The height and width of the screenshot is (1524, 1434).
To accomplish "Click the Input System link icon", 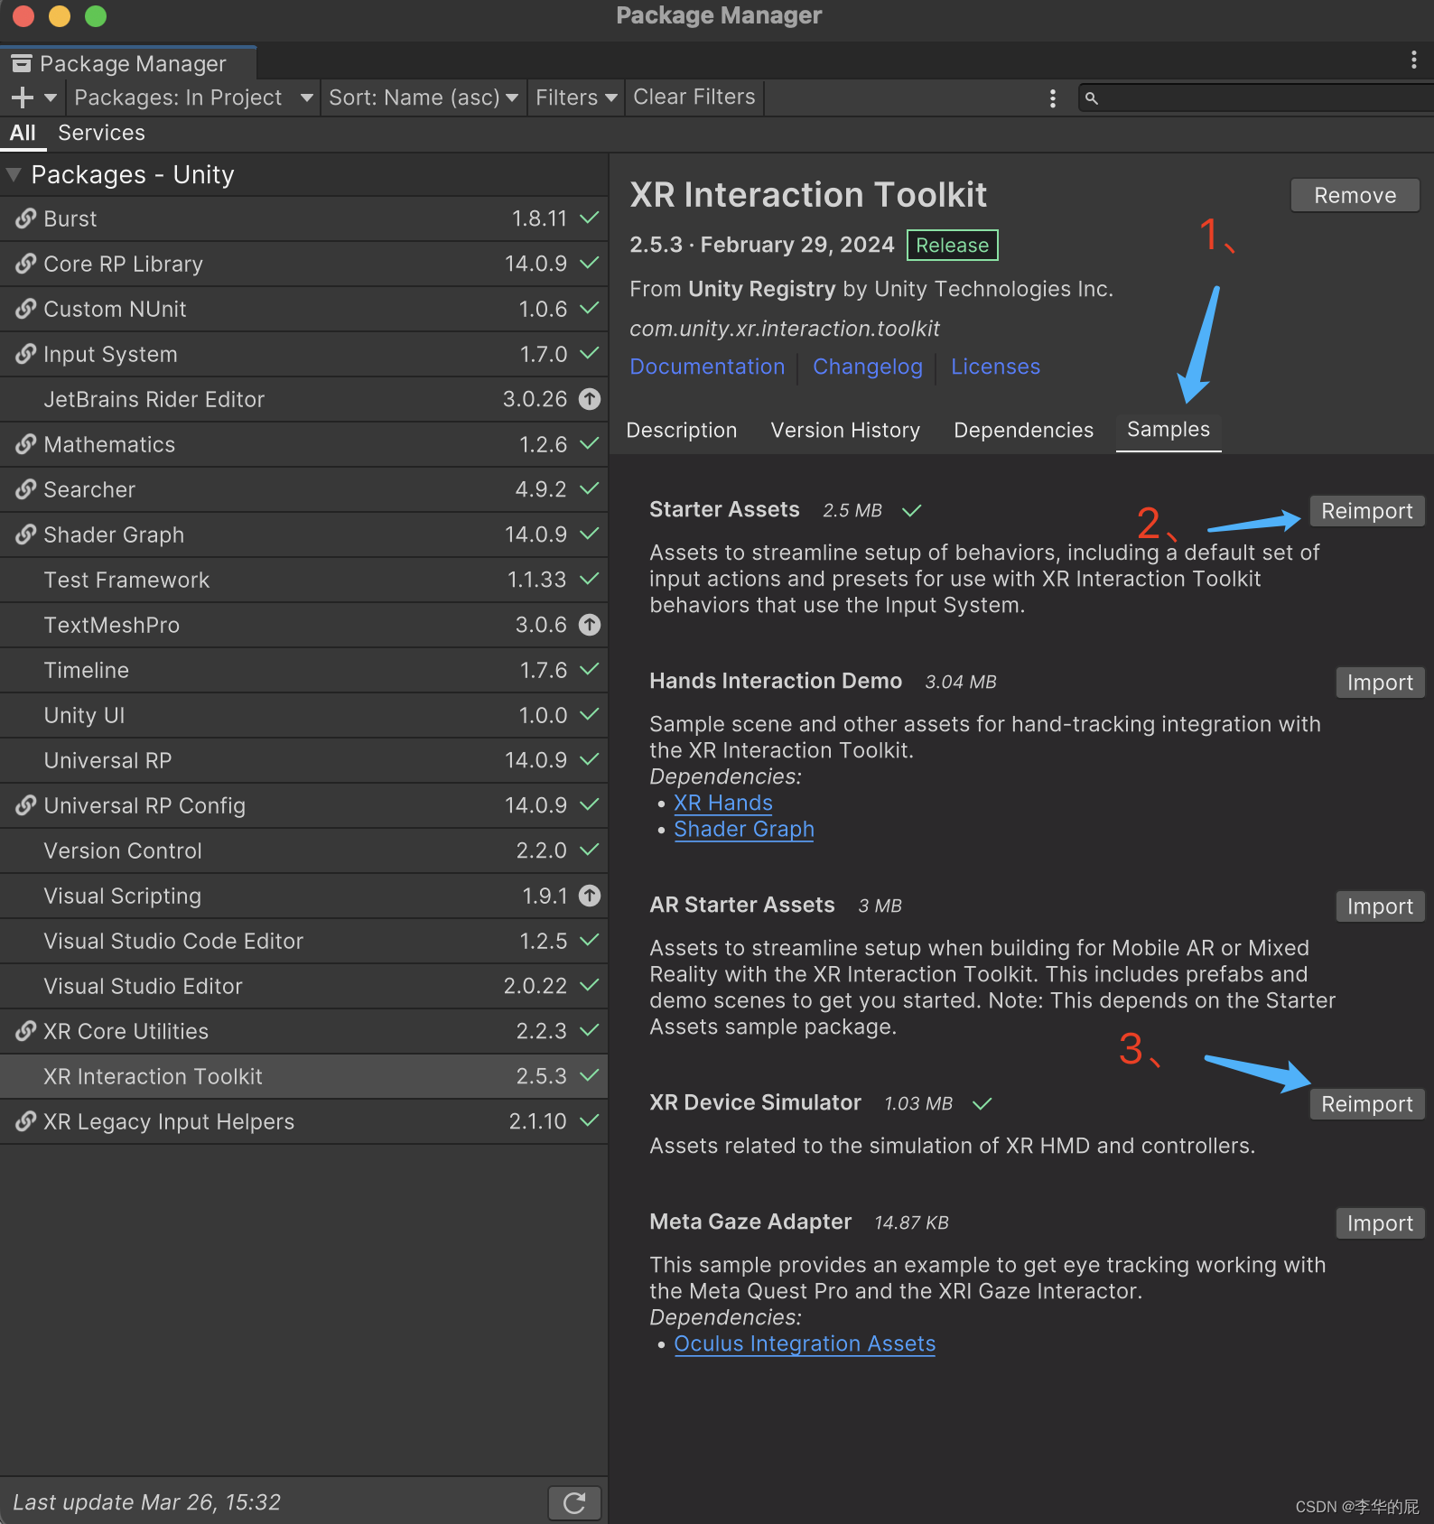I will tap(26, 354).
